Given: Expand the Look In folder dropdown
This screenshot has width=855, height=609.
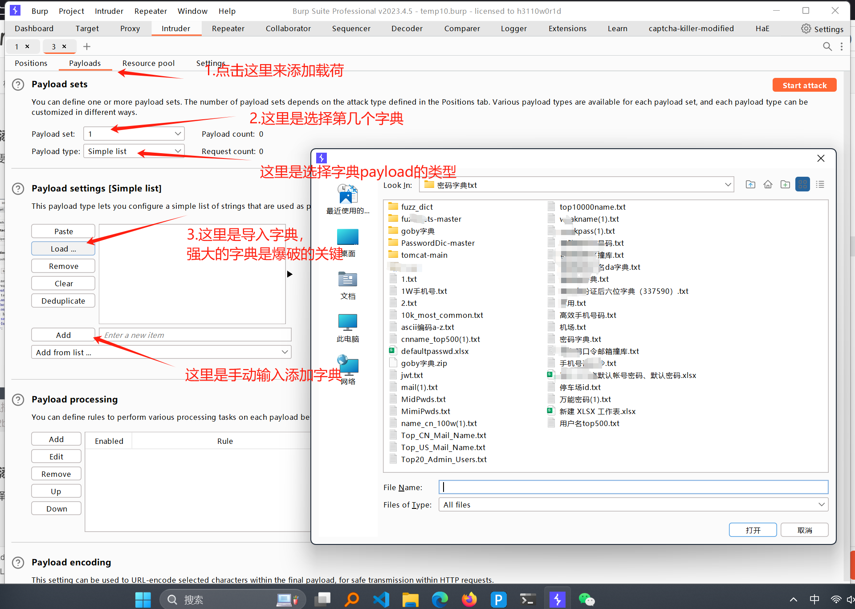Looking at the screenshot, I should [728, 184].
